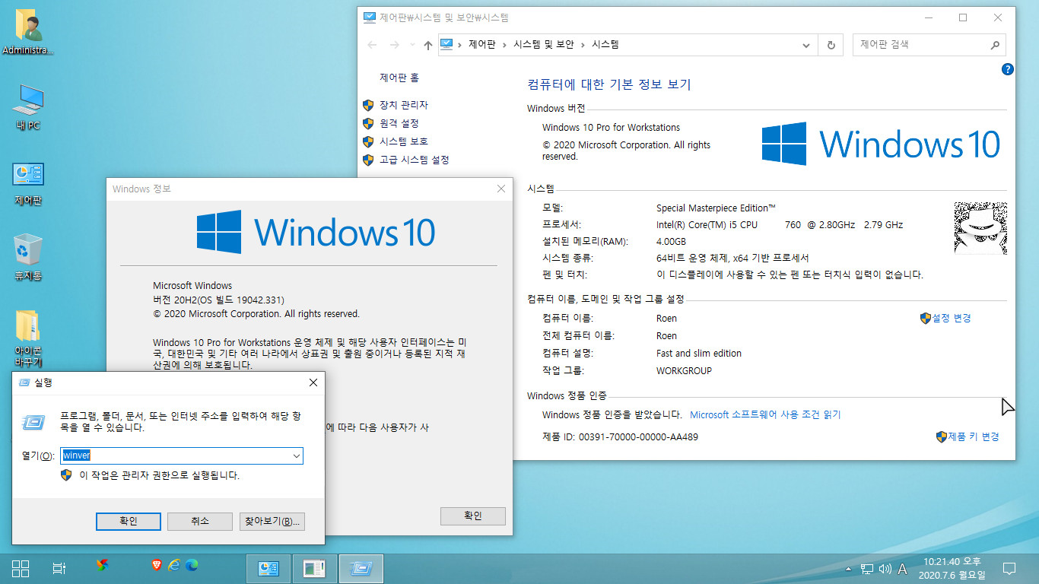Click 버전 20H2 build text in winver

218,300
